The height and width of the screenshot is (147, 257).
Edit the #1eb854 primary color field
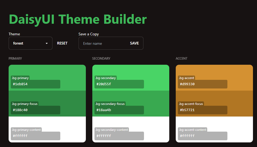click(36, 84)
